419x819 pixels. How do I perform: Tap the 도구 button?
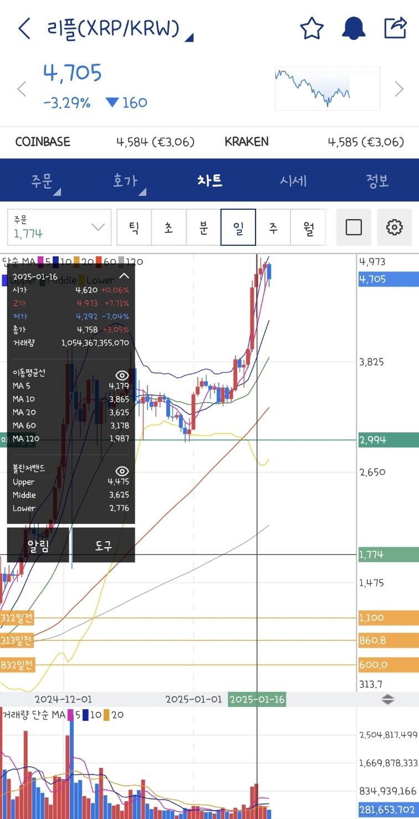(x=104, y=545)
